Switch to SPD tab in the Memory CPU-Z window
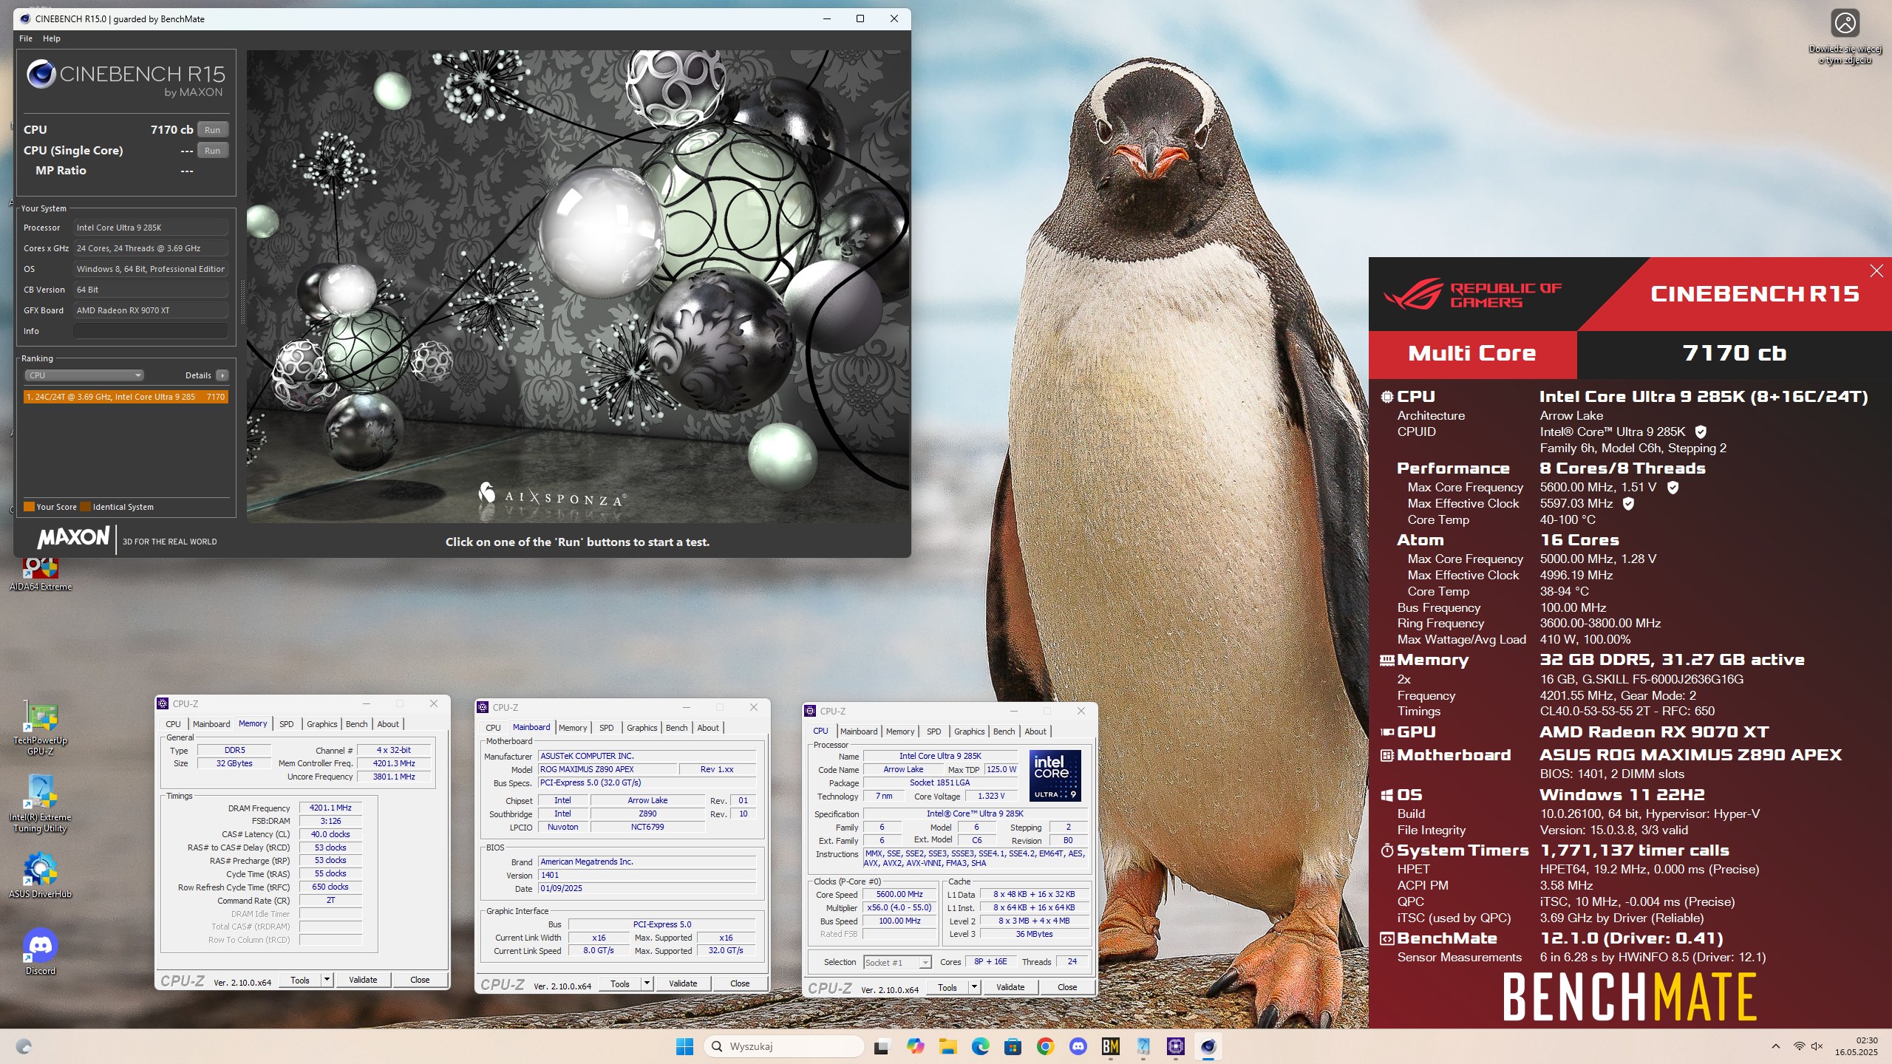 point(286,724)
